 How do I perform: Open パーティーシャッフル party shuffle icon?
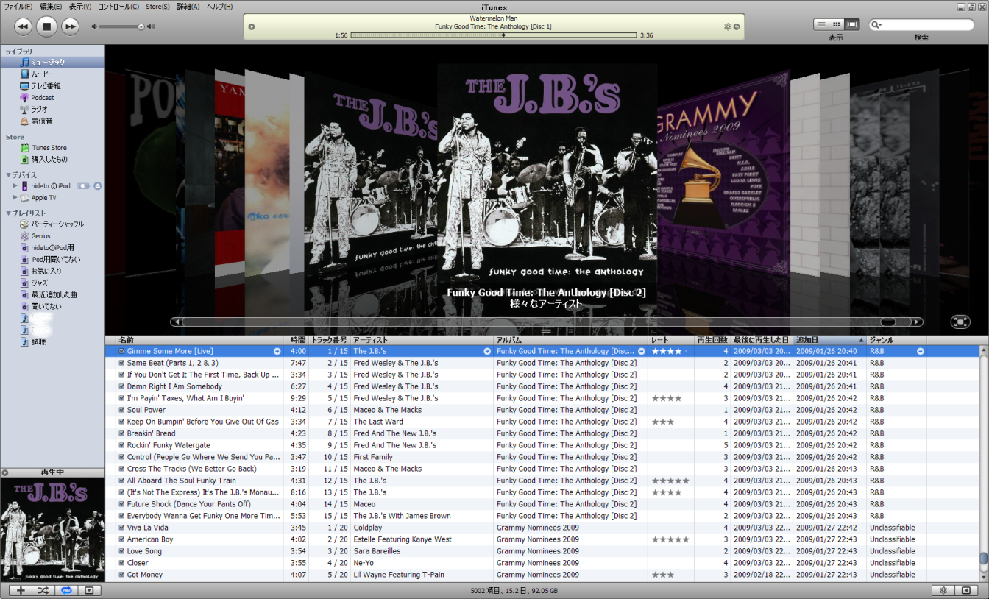pos(25,224)
